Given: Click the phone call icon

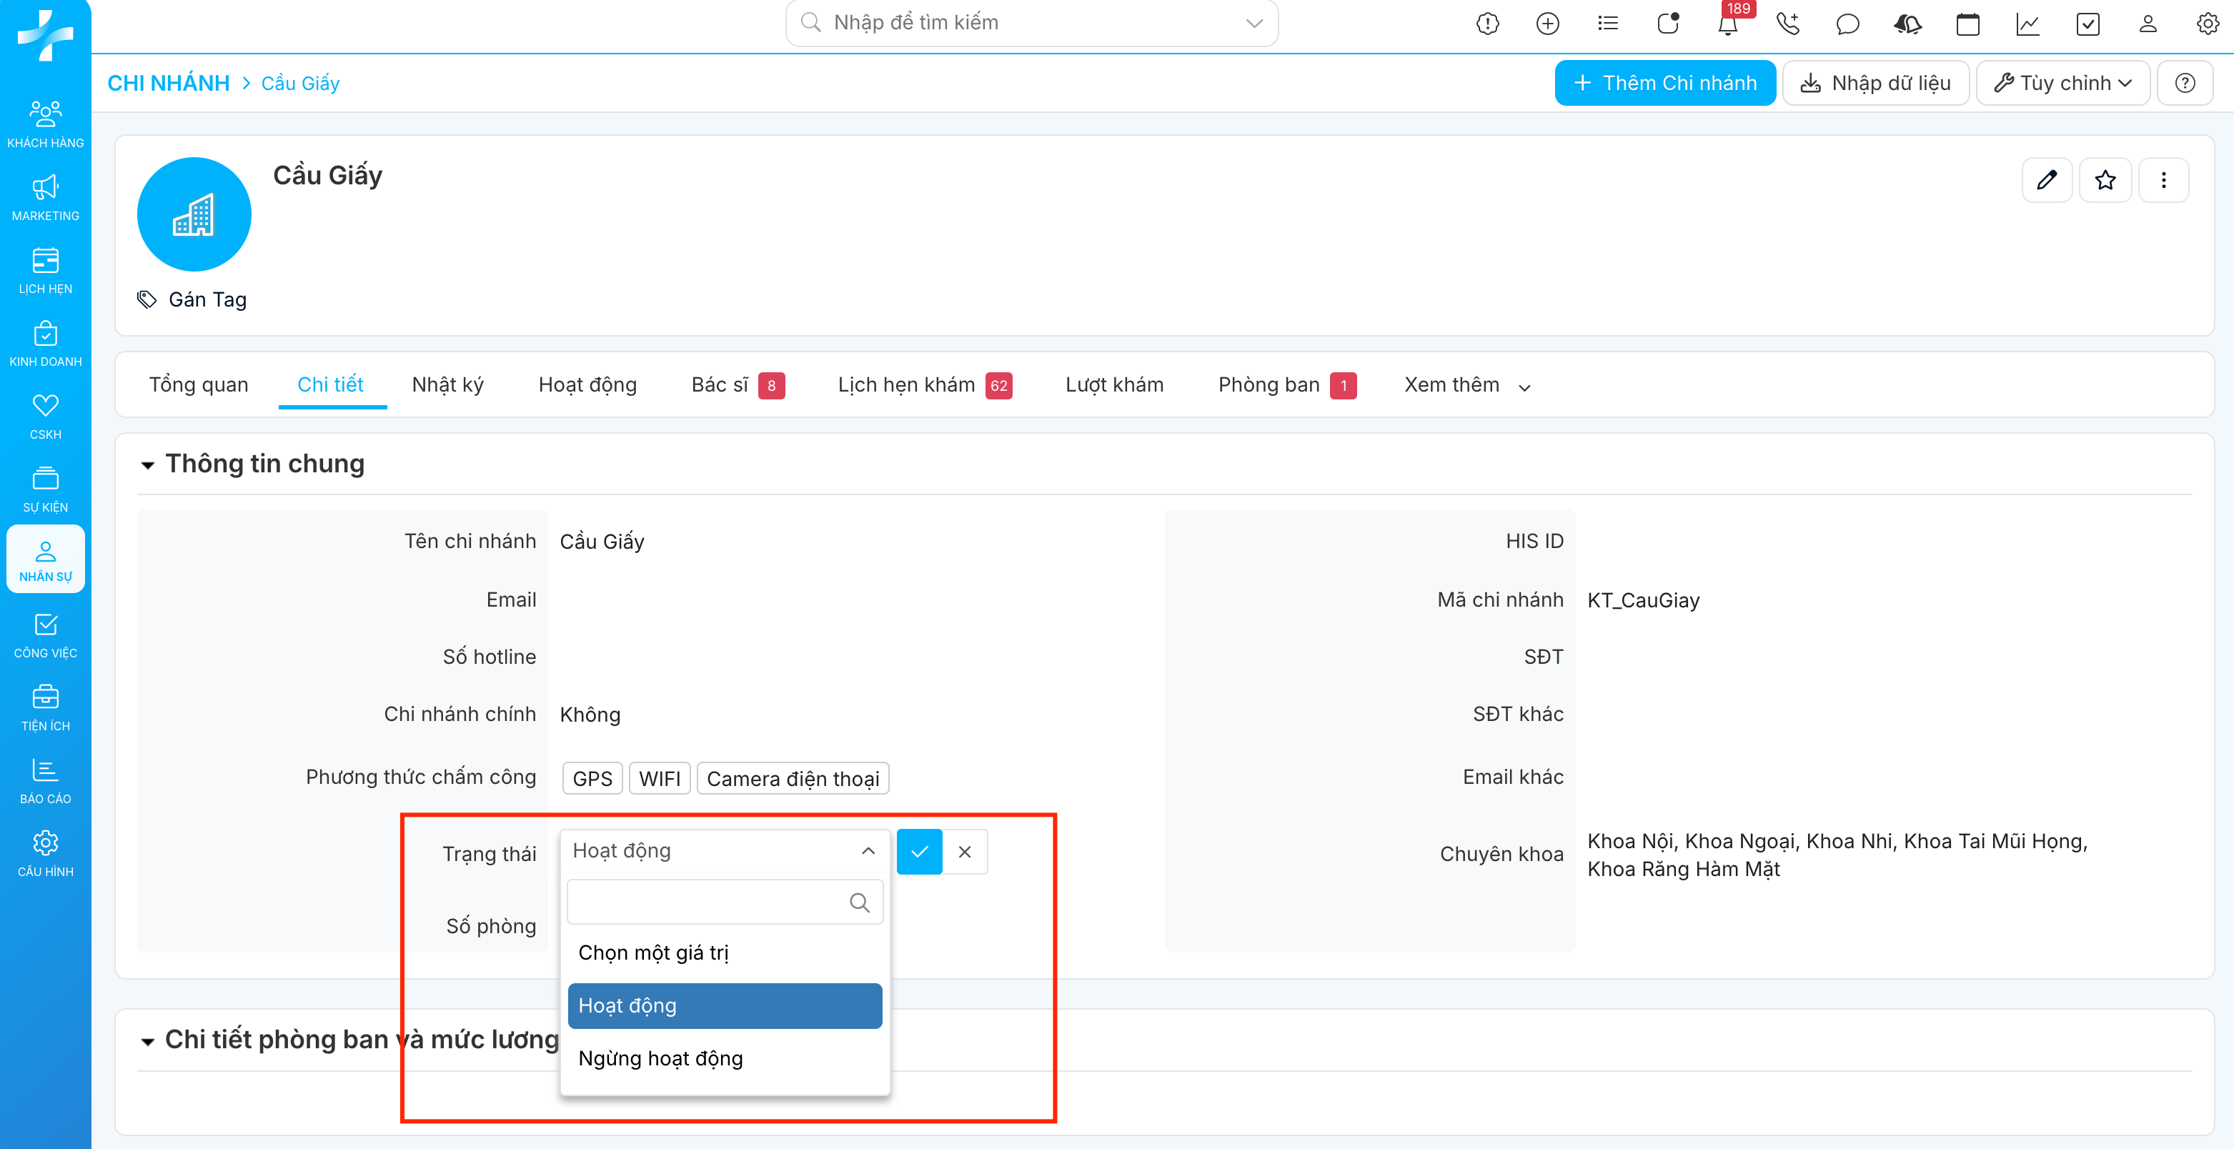Looking at the screenshot, I should [1787, 24].
